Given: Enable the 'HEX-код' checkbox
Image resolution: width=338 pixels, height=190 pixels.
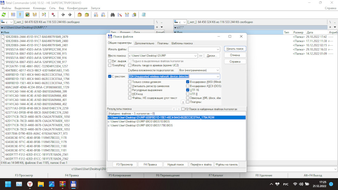Looking at the screenshot, I should coord(130,94).
